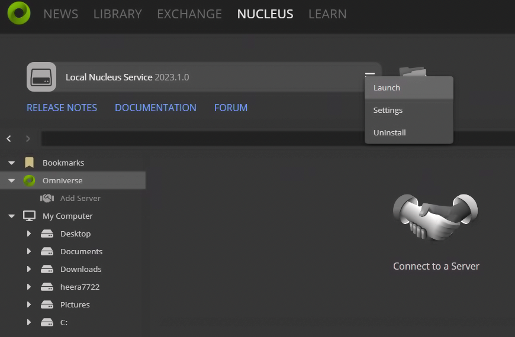Expand the C: drive
Screen dimensions: 515x337
29,322
